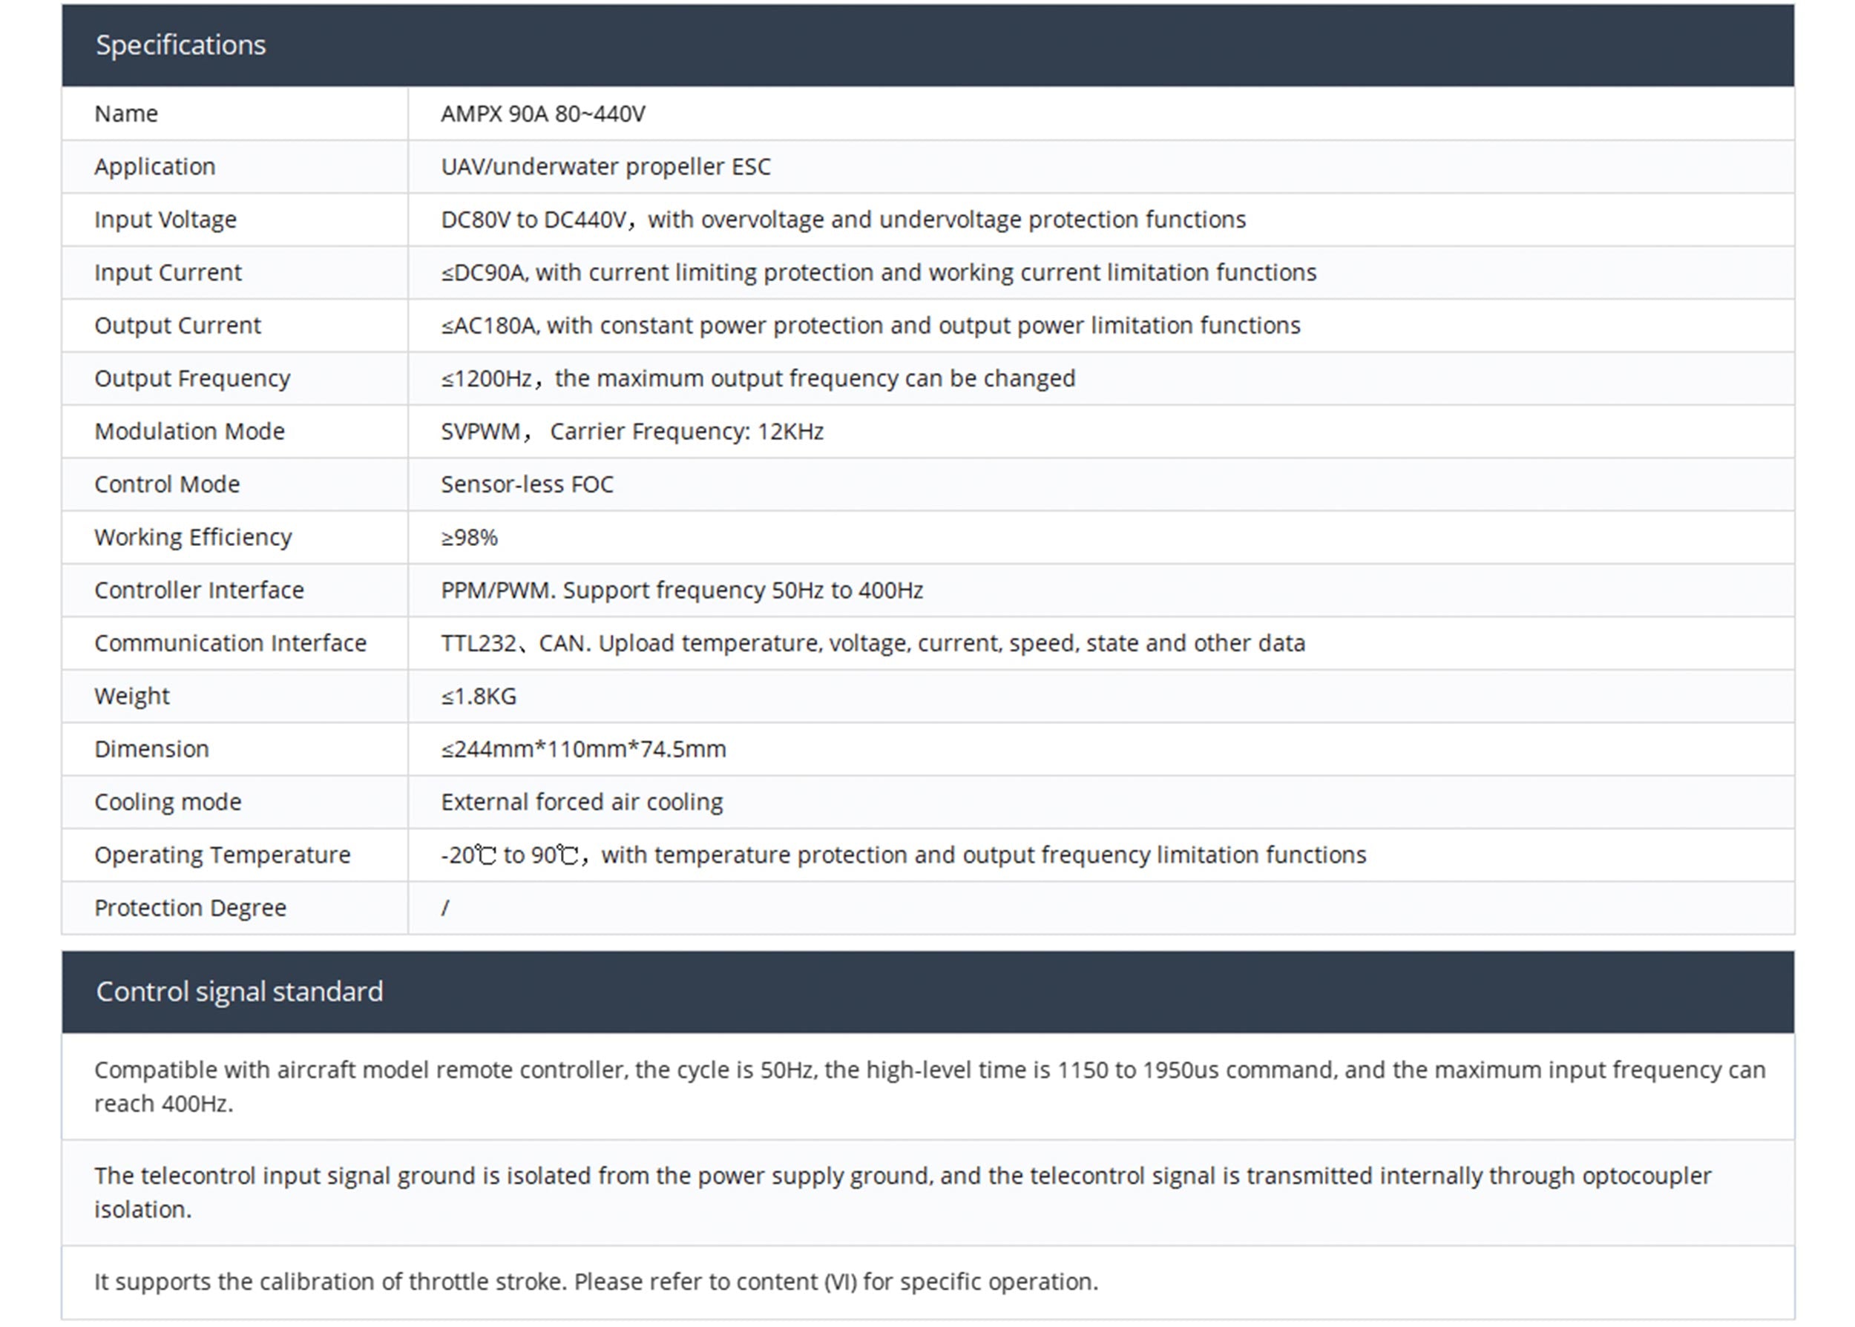Click the Output Frequency value text

point(758,378)
